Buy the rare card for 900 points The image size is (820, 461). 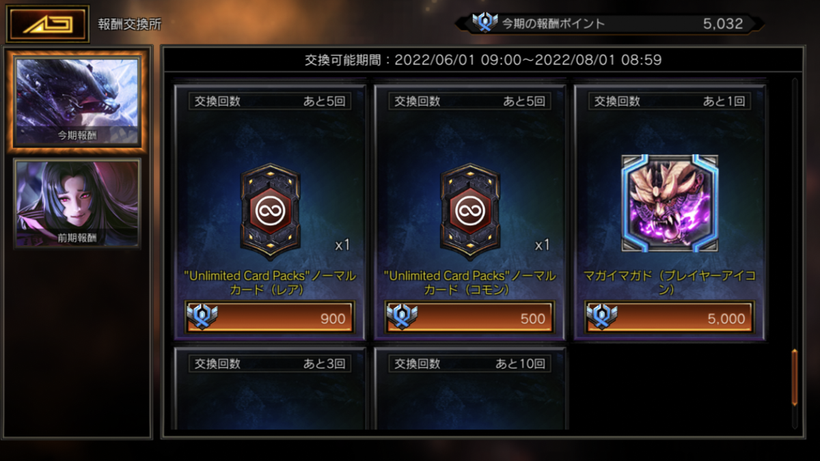(270, 318)
